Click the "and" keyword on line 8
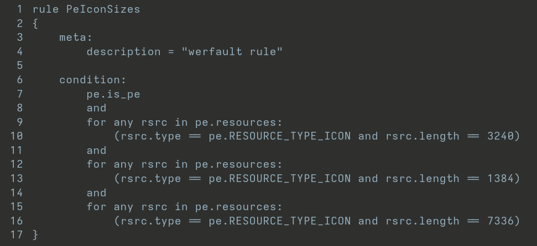Image resolution: width=537 pixels, height=246 pixels. pyautogui.click(x=96, y=108)
